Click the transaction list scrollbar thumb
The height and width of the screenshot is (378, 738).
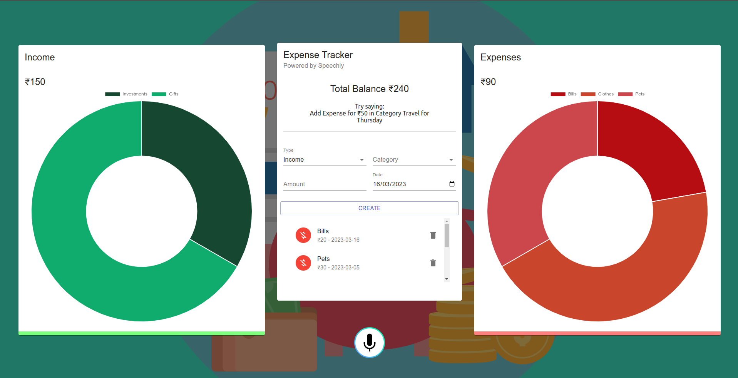pyautogui.click(x=447, y=236)
